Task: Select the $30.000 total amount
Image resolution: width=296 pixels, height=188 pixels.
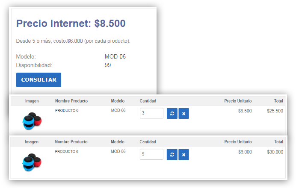Action: click(x=275, y=152)
